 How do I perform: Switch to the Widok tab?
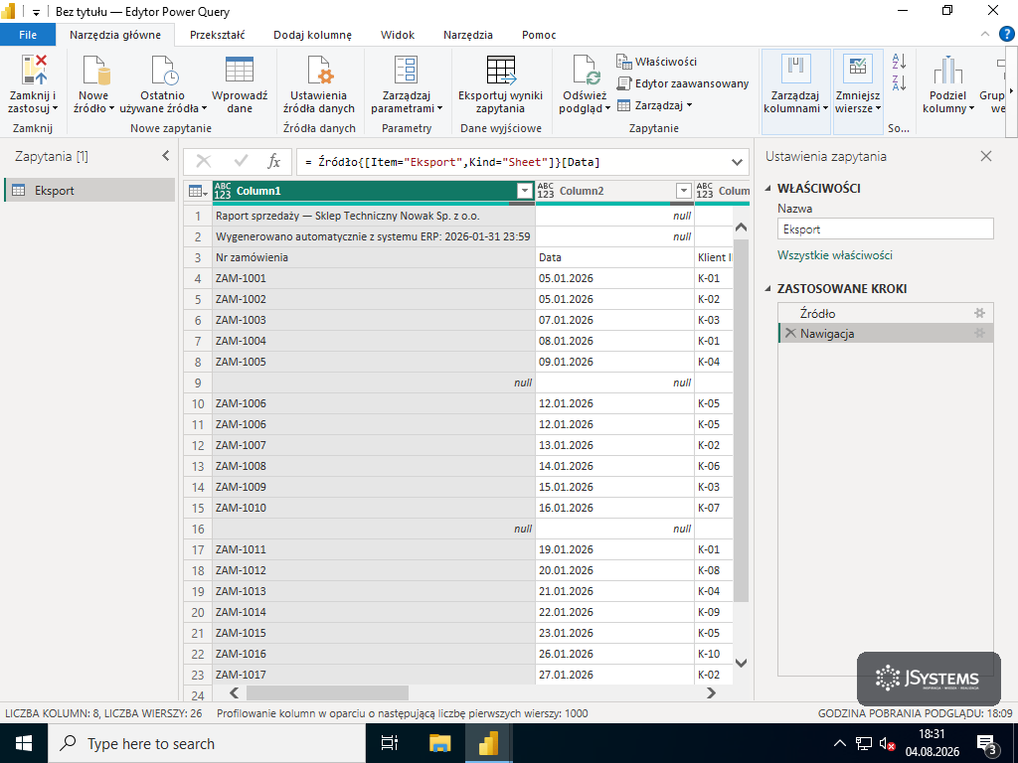[398, 35]
